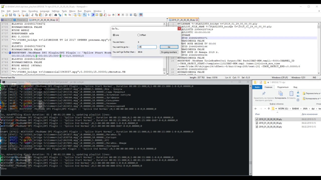The height and width of the screenshot is (180, 321).
Task: Click the Имя column header in Explorer
Action: [x=257, y=114]
